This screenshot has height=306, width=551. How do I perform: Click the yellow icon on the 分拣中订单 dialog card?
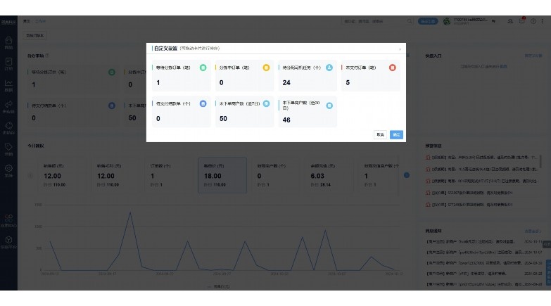[x=267, y=68]
